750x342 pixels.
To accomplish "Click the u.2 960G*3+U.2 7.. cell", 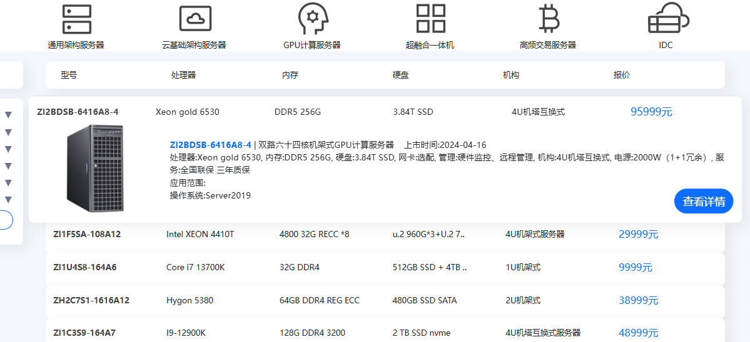I will [x=428, y=234].
